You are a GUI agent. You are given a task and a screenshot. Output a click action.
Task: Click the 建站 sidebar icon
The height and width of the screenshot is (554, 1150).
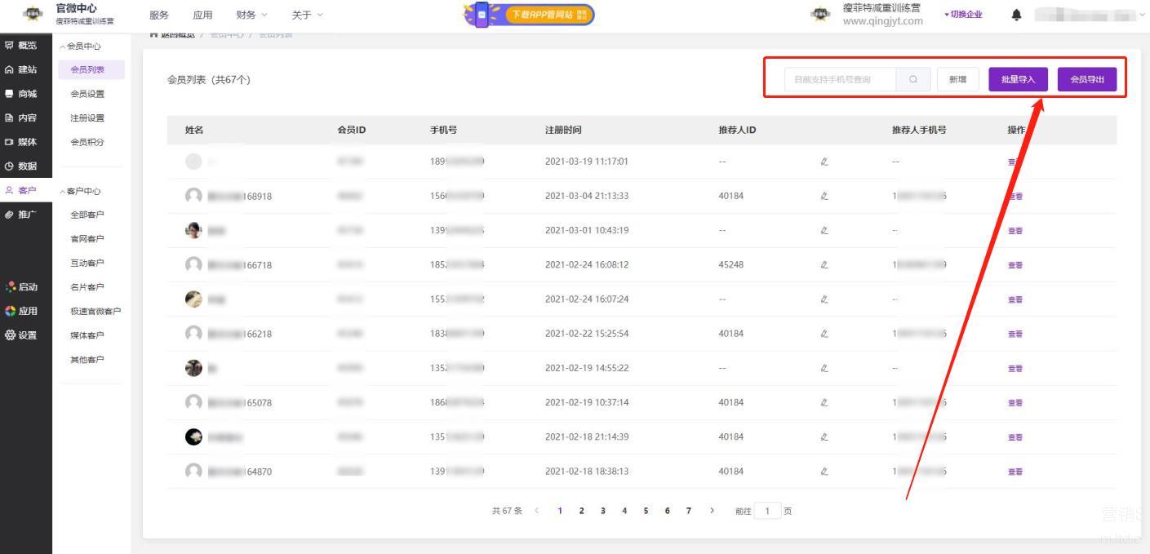click(x=10, y=70)
